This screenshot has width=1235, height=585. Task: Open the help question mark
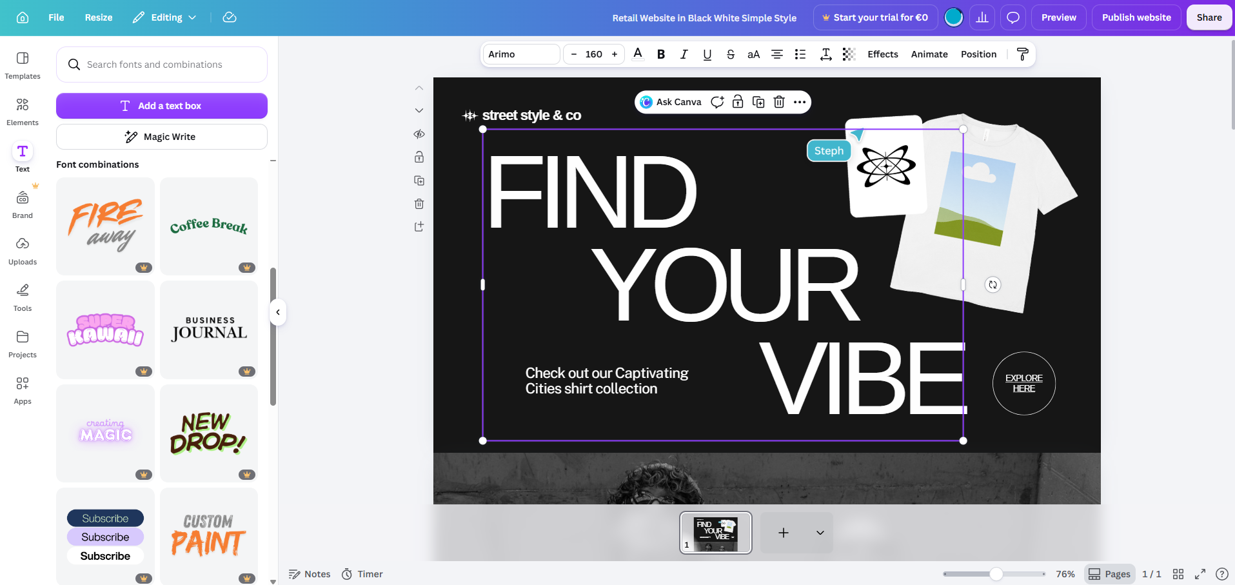point(1221,574)
